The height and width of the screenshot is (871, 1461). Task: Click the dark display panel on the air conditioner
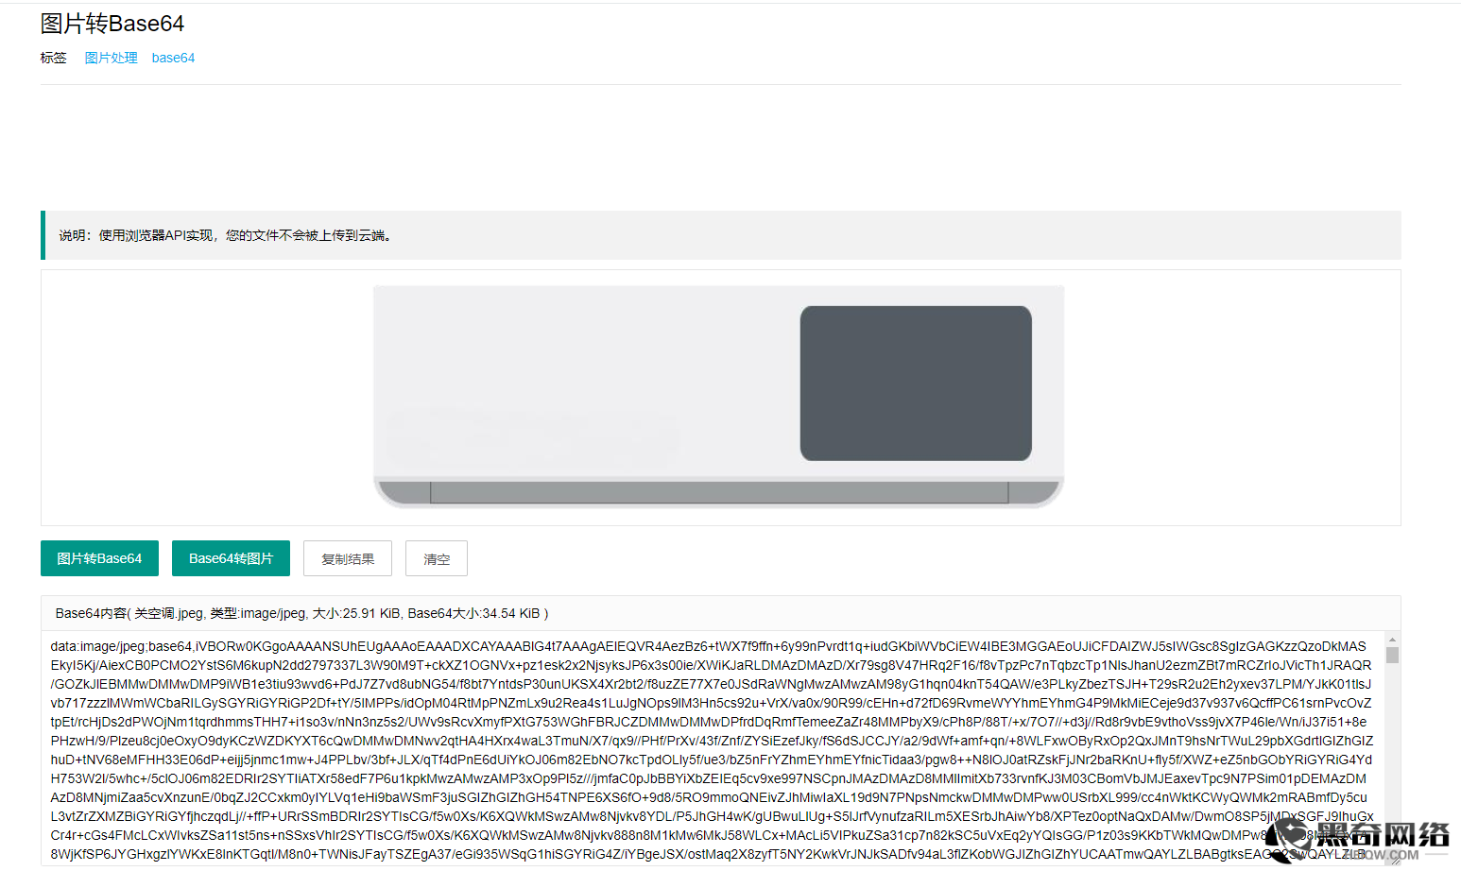click(x=916, y=383)
